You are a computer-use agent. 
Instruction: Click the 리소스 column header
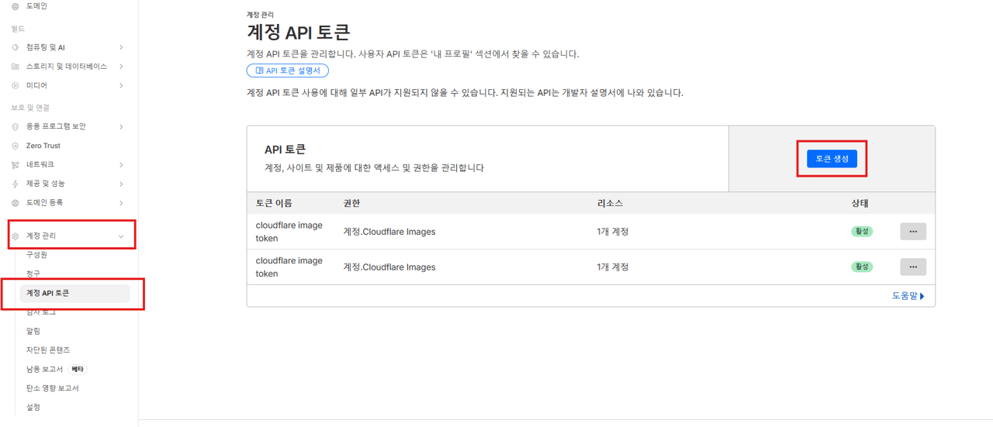point(610,203)
